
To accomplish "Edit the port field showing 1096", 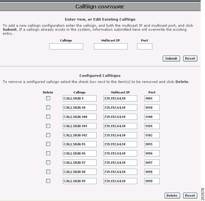I will click(152, 153).
